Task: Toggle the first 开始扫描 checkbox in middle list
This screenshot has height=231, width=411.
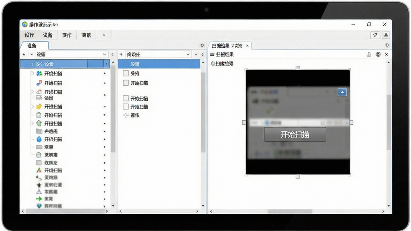Action: (x=126, y=83)
